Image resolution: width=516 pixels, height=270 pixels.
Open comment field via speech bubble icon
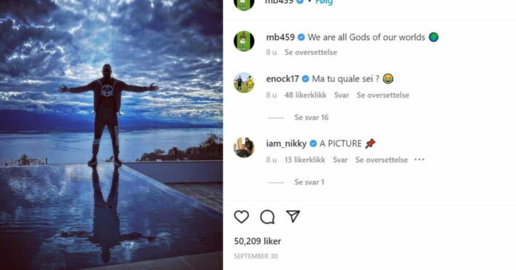click(x=267, y=217)
